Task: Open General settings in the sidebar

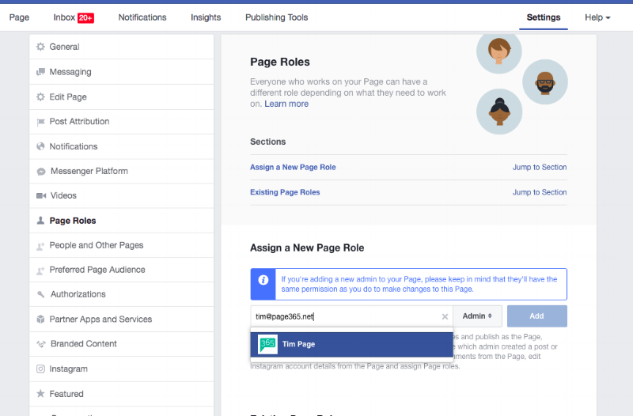Action: [x=122, y=47]
